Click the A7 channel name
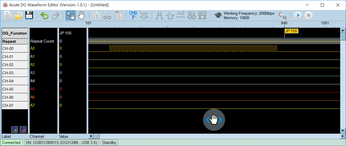 click(x=32, y=105)
